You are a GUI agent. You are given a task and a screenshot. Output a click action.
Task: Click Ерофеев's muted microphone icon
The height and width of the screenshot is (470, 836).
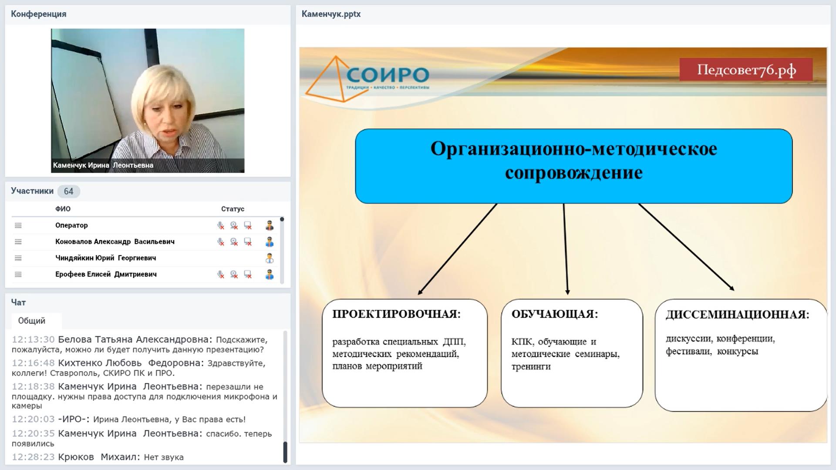[221, 274]
